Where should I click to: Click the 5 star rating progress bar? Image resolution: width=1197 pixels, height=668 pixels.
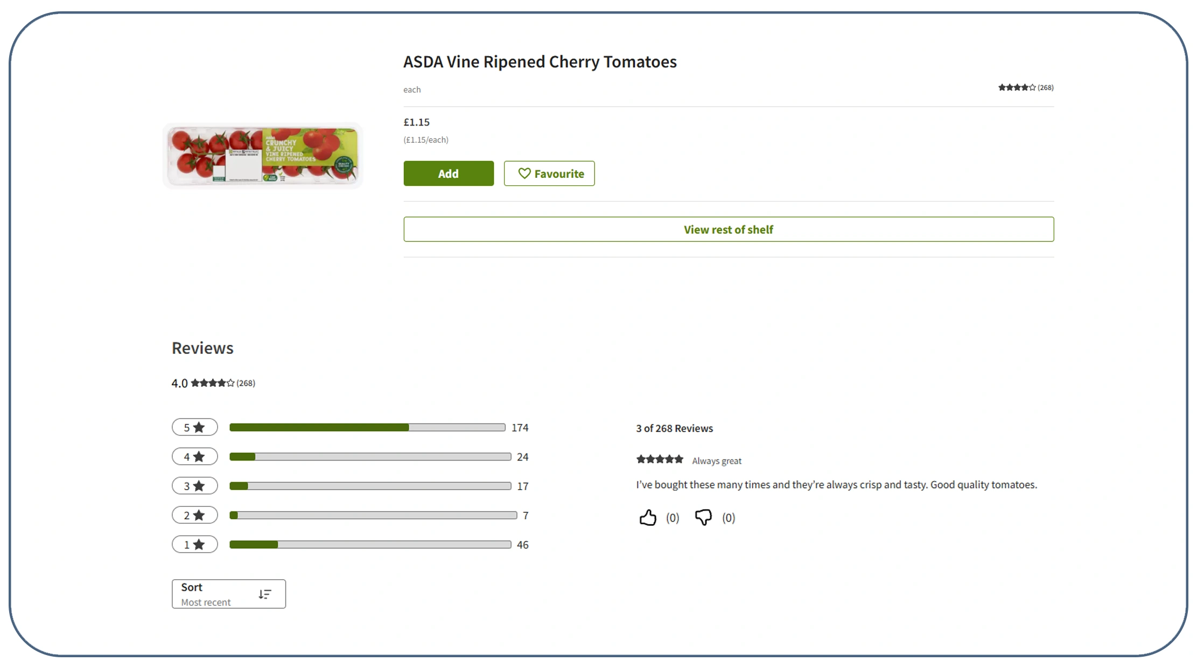(367, 428)
